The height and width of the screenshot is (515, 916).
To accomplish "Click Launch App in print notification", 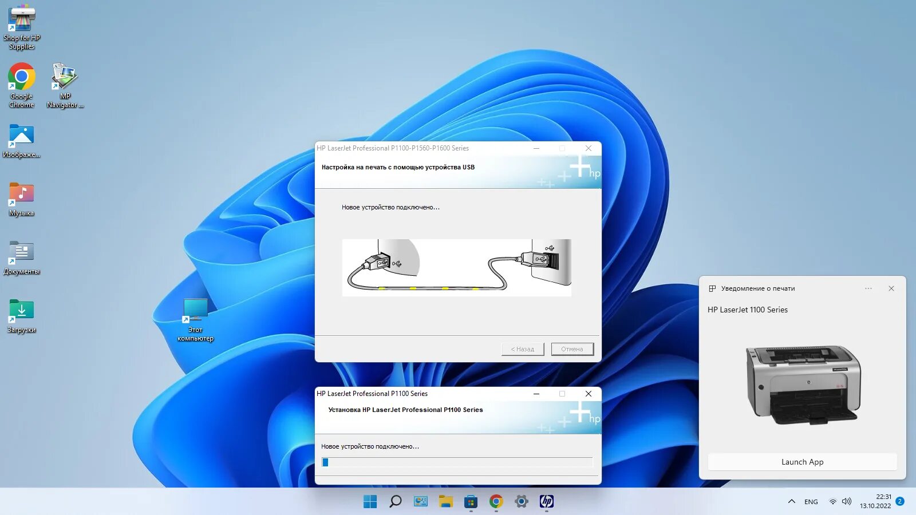I will point(803,462).
